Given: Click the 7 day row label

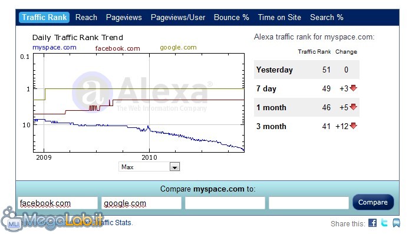Looking at the screenshot, I should (266, 88).
